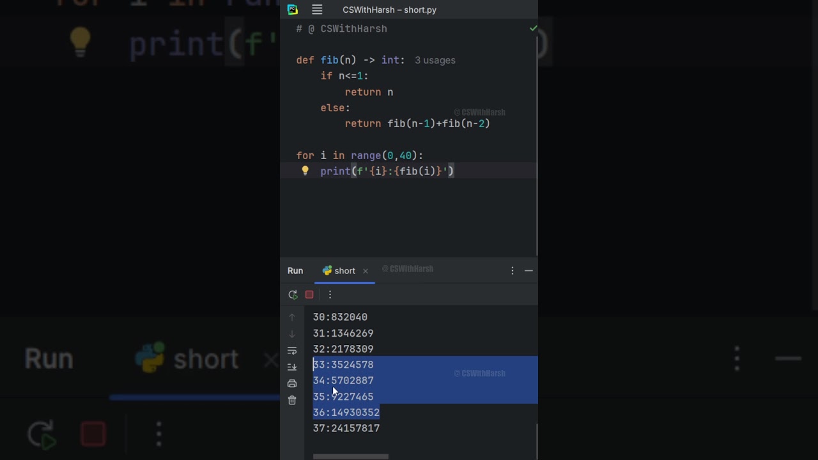Select the short run tab
Viewport: 818px width, 460px height.
point(344,271)
